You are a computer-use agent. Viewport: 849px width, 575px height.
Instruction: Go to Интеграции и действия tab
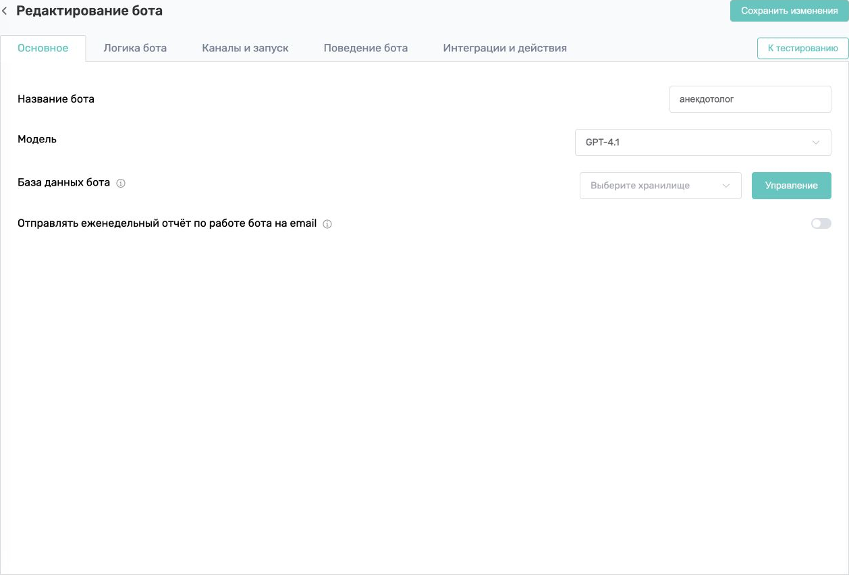(505, 48)
